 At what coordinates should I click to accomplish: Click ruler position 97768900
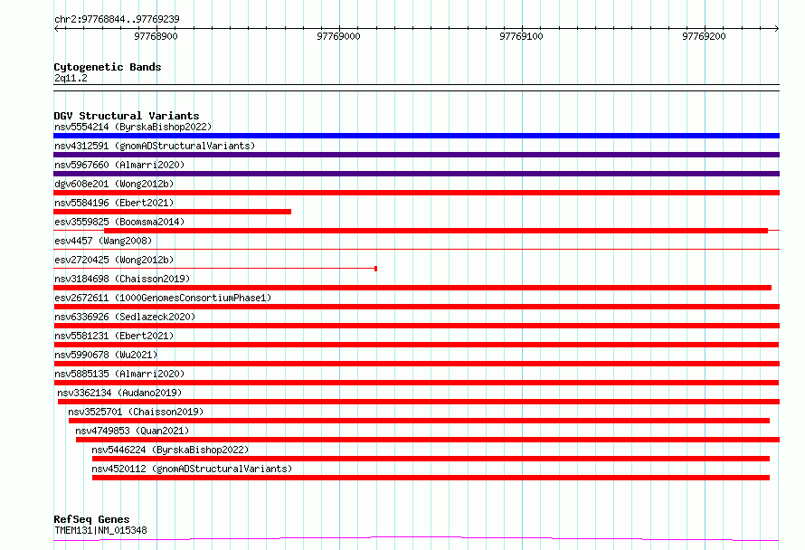[x=156, y=36]
